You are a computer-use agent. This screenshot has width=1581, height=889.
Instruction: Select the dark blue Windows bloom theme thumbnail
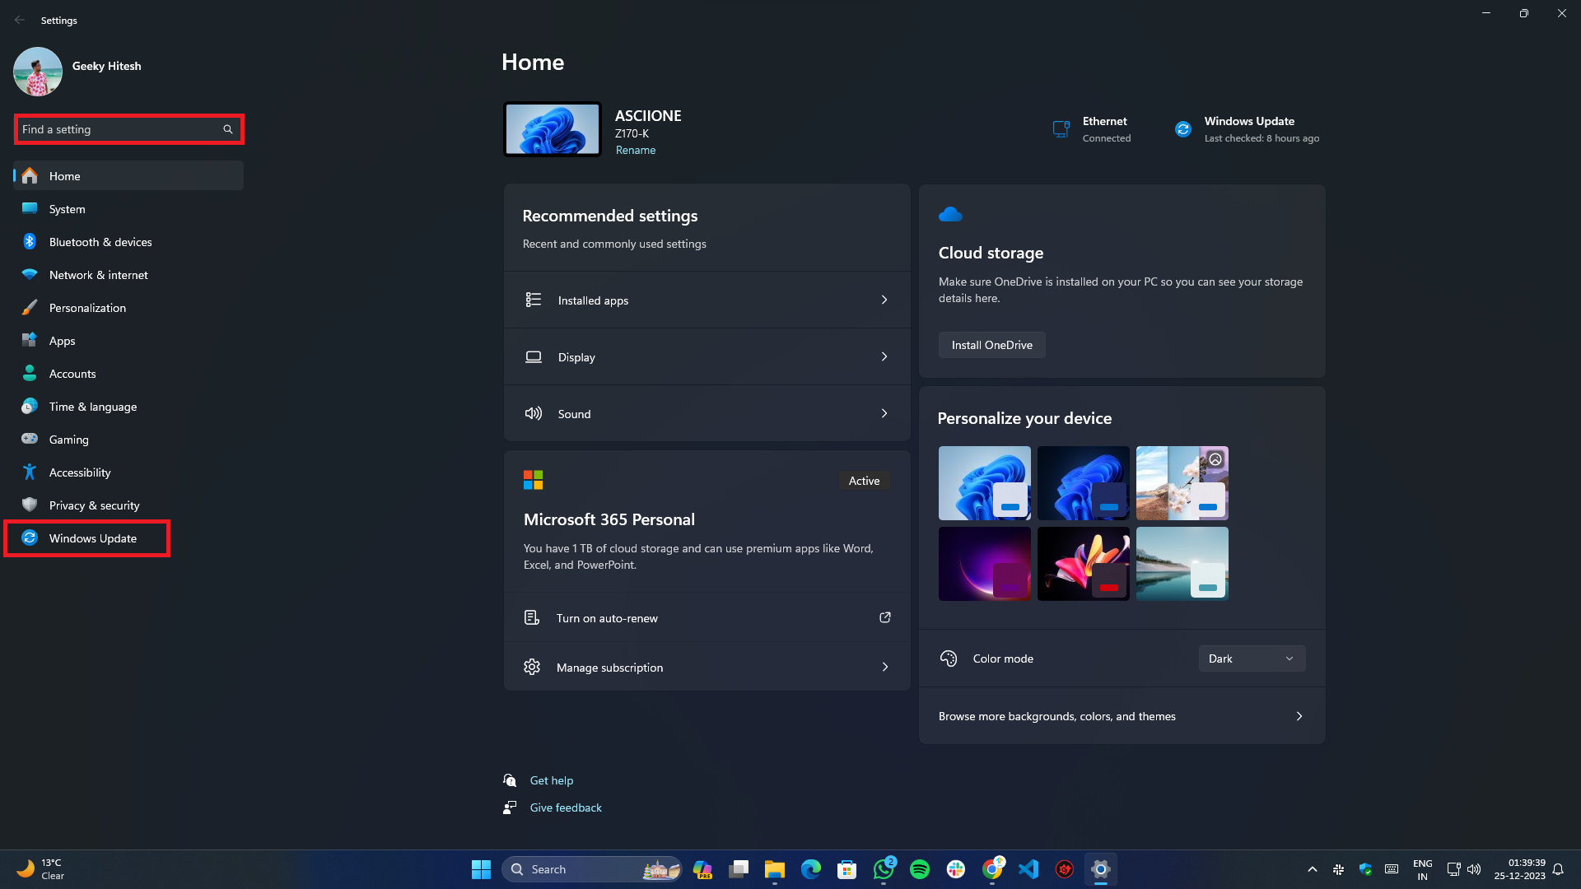tap(1083, 483)
